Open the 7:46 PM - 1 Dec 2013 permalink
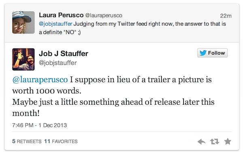Image resolution: width=243 pixels, height=156 pixels. tap(40, 125)
